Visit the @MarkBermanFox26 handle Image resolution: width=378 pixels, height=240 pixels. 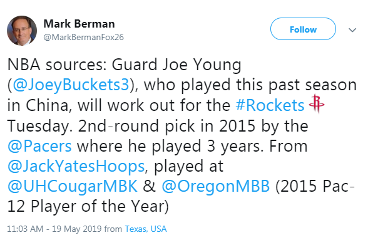pyautogui.click(x=84, y=37)
